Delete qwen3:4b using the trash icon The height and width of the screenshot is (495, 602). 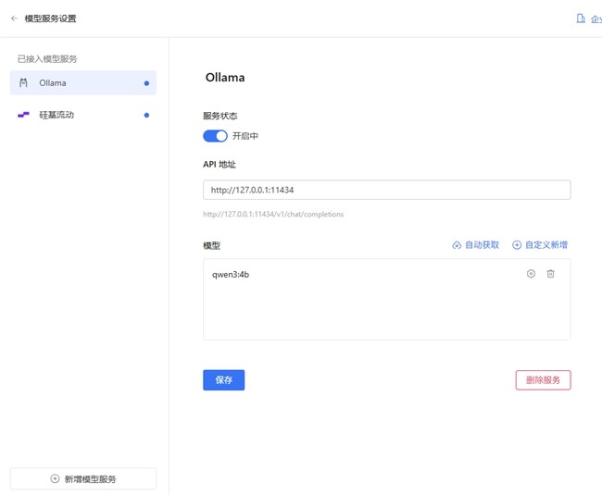click(x=550, y=274)
